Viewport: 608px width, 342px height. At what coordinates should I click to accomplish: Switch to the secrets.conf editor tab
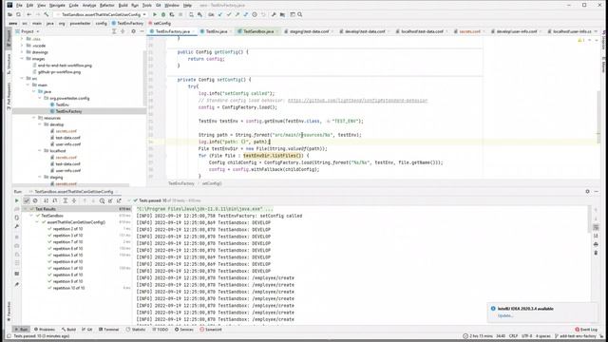(469, 31)
